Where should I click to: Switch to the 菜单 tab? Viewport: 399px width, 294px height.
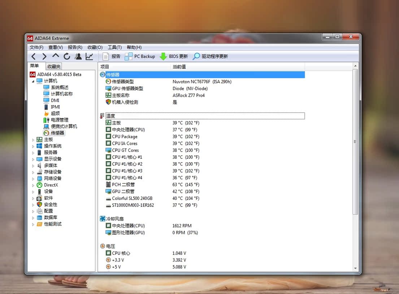tap(35, 66)
